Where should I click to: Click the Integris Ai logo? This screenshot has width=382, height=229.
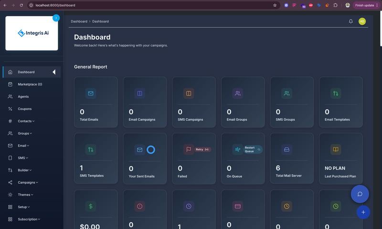[x=33, y=33]
